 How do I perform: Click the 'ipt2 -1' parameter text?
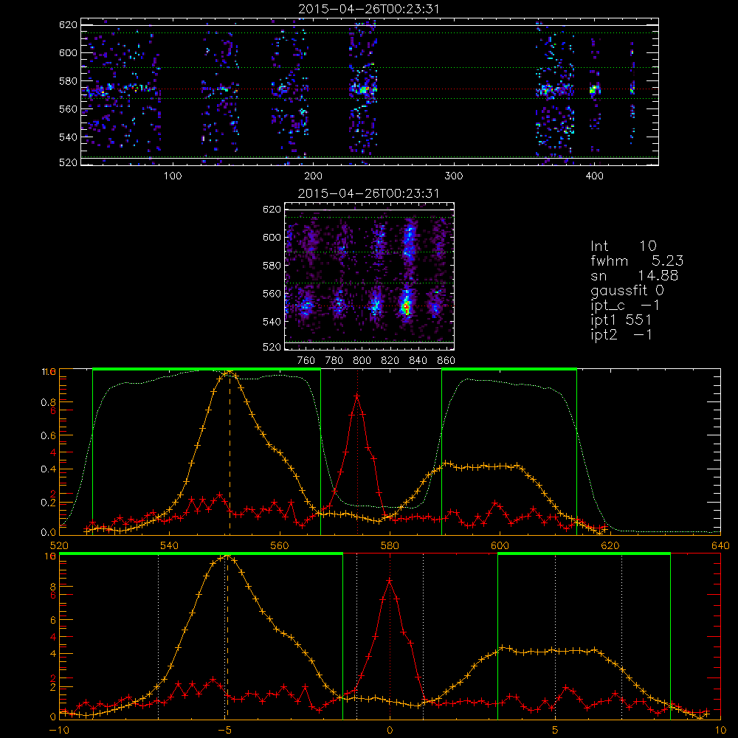point(621,334)
